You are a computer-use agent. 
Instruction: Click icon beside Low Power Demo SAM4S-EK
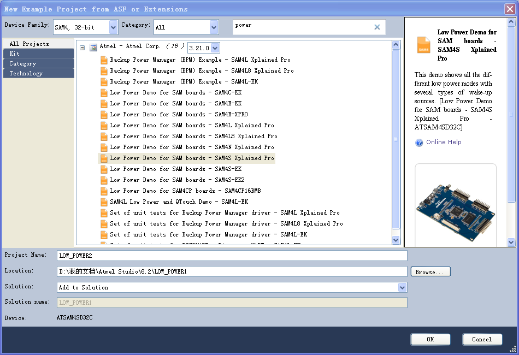point(104,169)
